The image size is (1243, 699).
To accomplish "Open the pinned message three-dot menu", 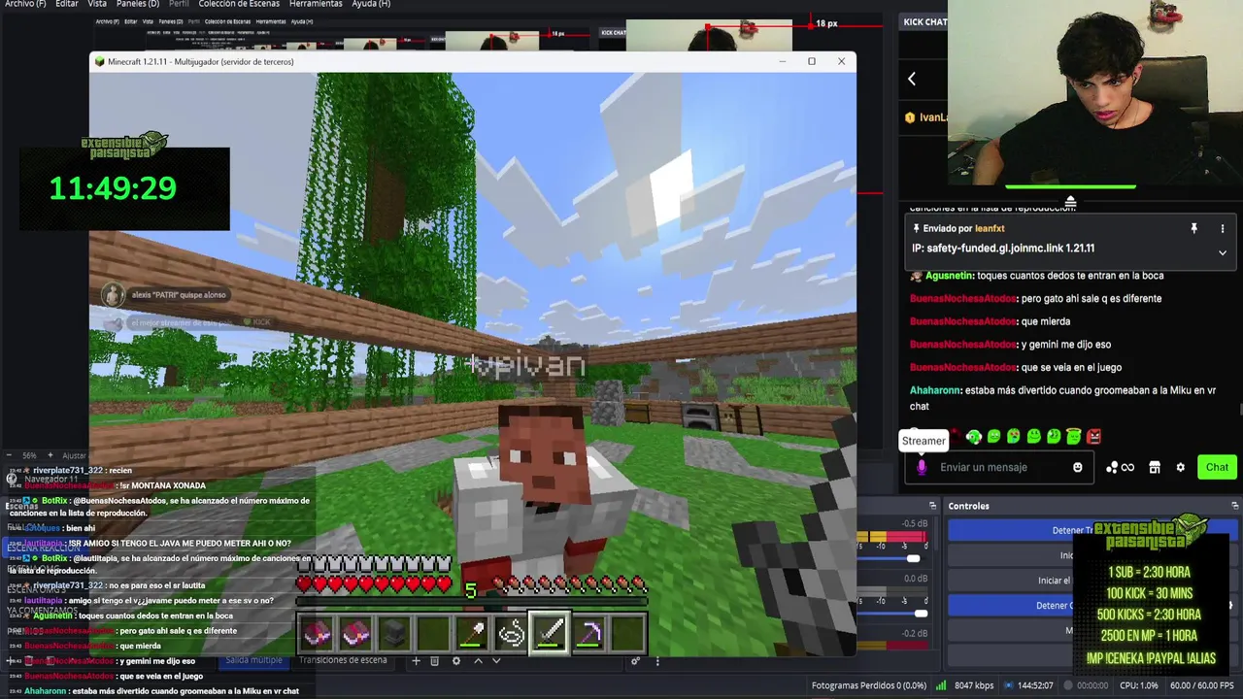I will coord(1223,228).
